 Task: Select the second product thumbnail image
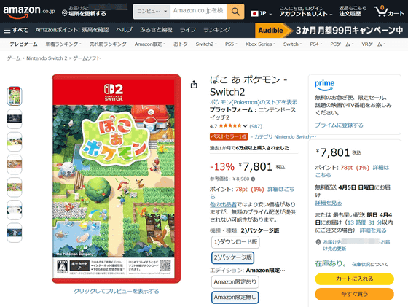click(x=15, y=119)
